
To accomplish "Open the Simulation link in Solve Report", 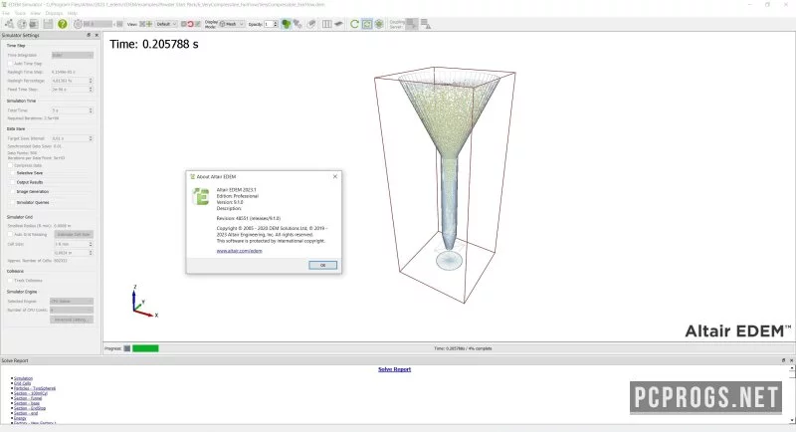I will click(x=23, y=378).
